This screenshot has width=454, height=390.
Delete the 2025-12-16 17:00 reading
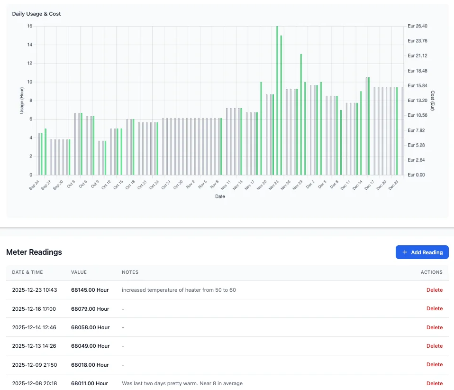point(434,308)
